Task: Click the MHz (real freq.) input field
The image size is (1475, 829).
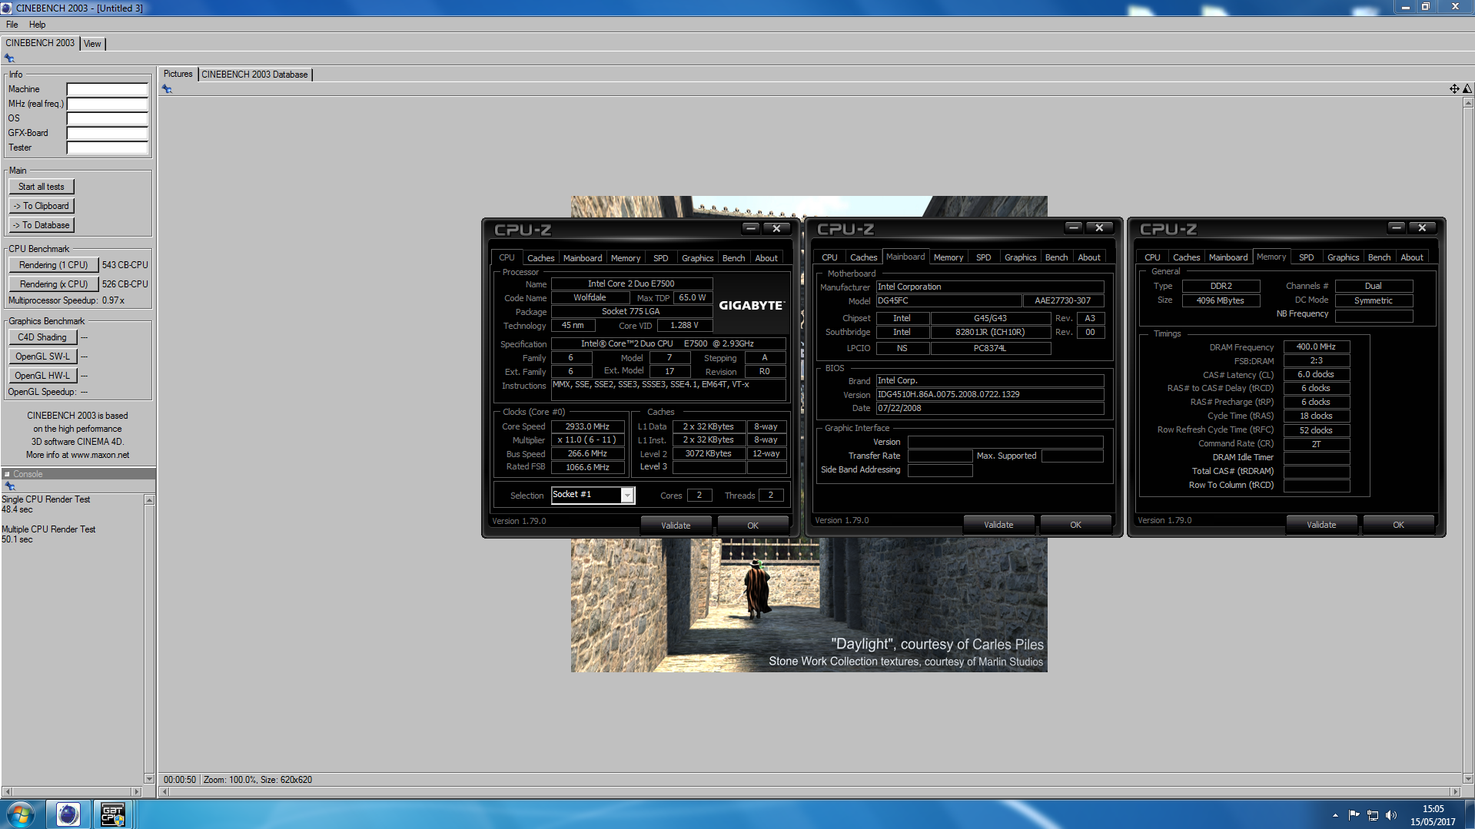Action: click(x=107, y=104)
